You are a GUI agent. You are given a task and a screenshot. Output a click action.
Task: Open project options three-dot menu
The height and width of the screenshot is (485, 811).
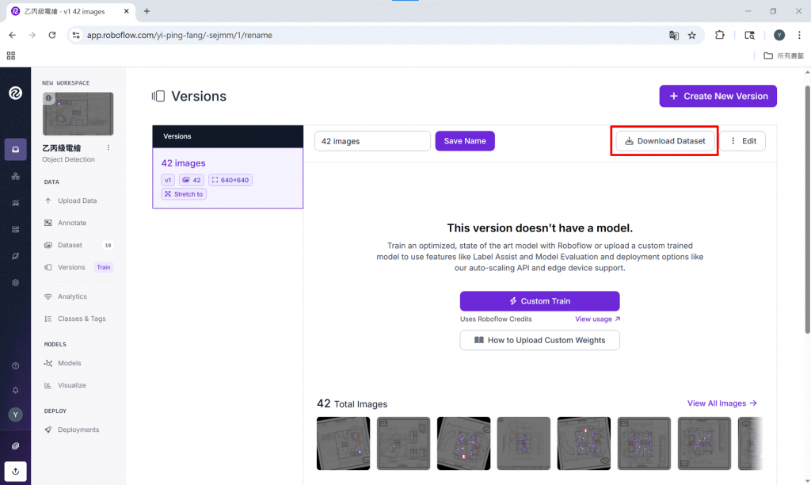pos(108,148)
